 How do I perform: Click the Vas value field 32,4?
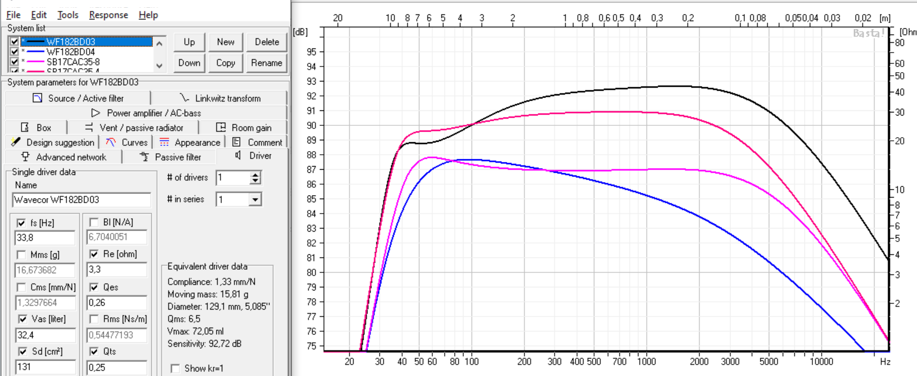pyautogui.click(x=45, y=335)
